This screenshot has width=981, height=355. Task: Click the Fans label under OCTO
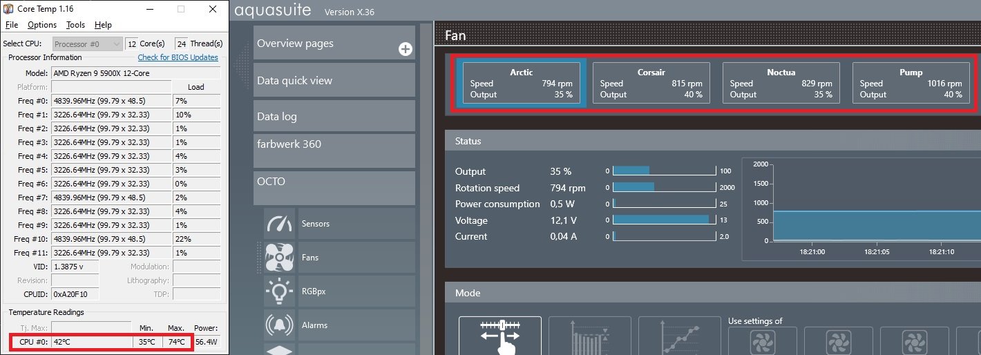pyautogui.click(x=310, y=258)
